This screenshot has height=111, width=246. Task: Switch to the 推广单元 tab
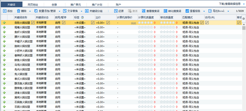point(76,5)
